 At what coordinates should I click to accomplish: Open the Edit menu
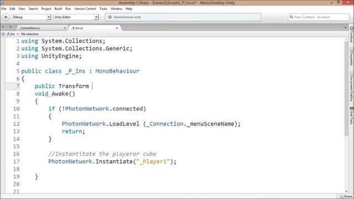(12, 9)
